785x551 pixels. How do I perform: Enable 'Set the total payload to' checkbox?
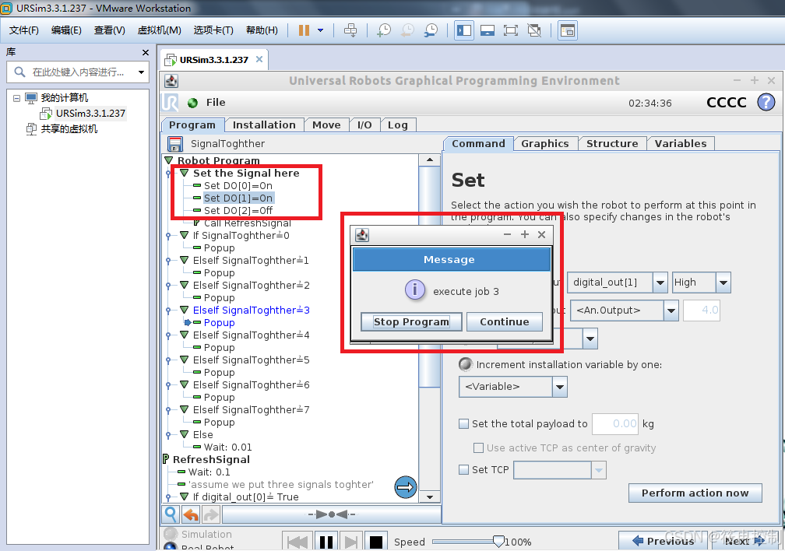tap(464, 424)
